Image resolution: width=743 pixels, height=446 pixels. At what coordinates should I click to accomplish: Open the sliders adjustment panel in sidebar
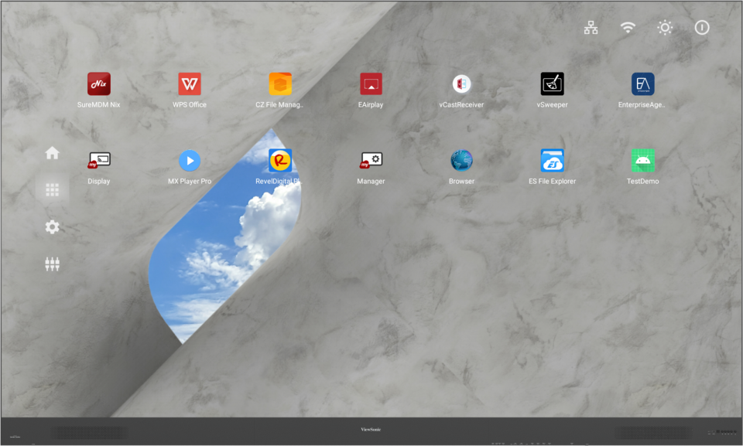click(x=53, y=264)
